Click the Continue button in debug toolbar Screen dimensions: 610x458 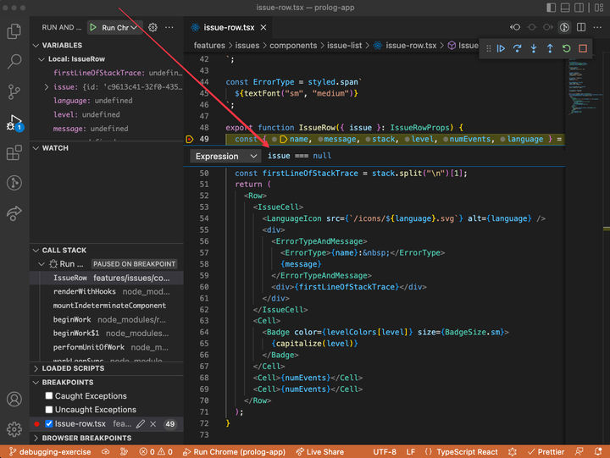tap(501, 48)
